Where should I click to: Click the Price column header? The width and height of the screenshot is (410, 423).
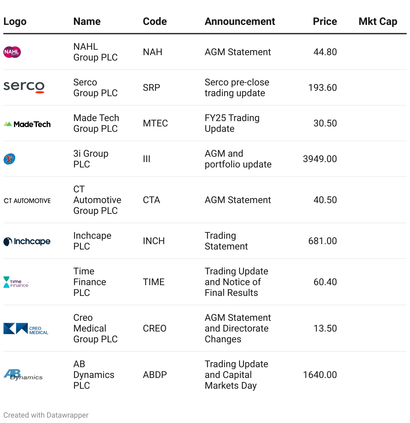coord(325,22)
